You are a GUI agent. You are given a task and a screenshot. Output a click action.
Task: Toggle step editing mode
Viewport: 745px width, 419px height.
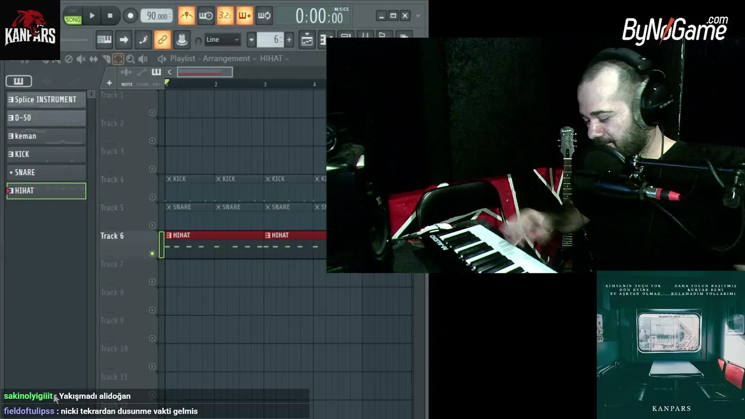(x=143, y=40)
